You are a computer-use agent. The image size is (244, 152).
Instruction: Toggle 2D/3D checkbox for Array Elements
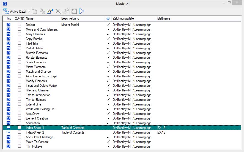tap(19, 34)
